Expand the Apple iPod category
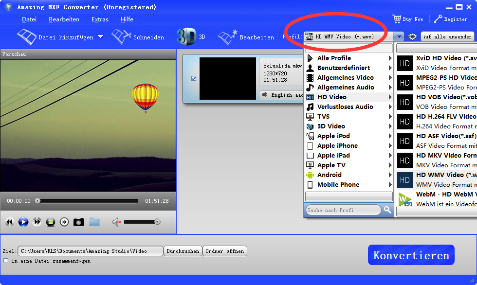 point(349,136)
